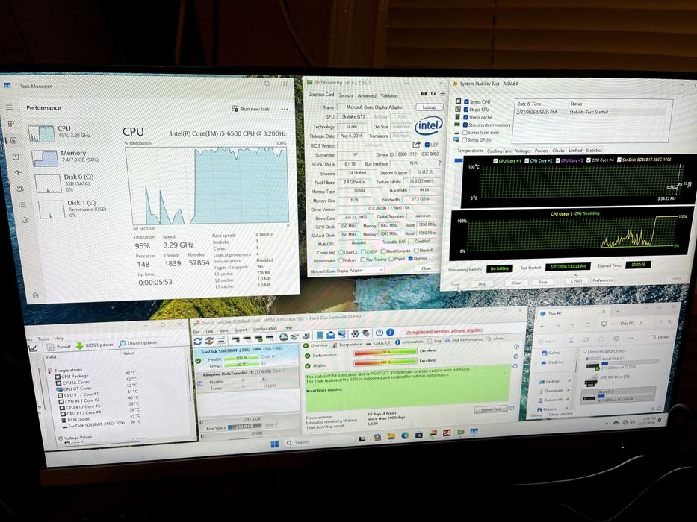Open Task Manager hamburger navigation menu
Image resolution: width=697 pixels, height=522 pixels.
[x=9, y=107]
